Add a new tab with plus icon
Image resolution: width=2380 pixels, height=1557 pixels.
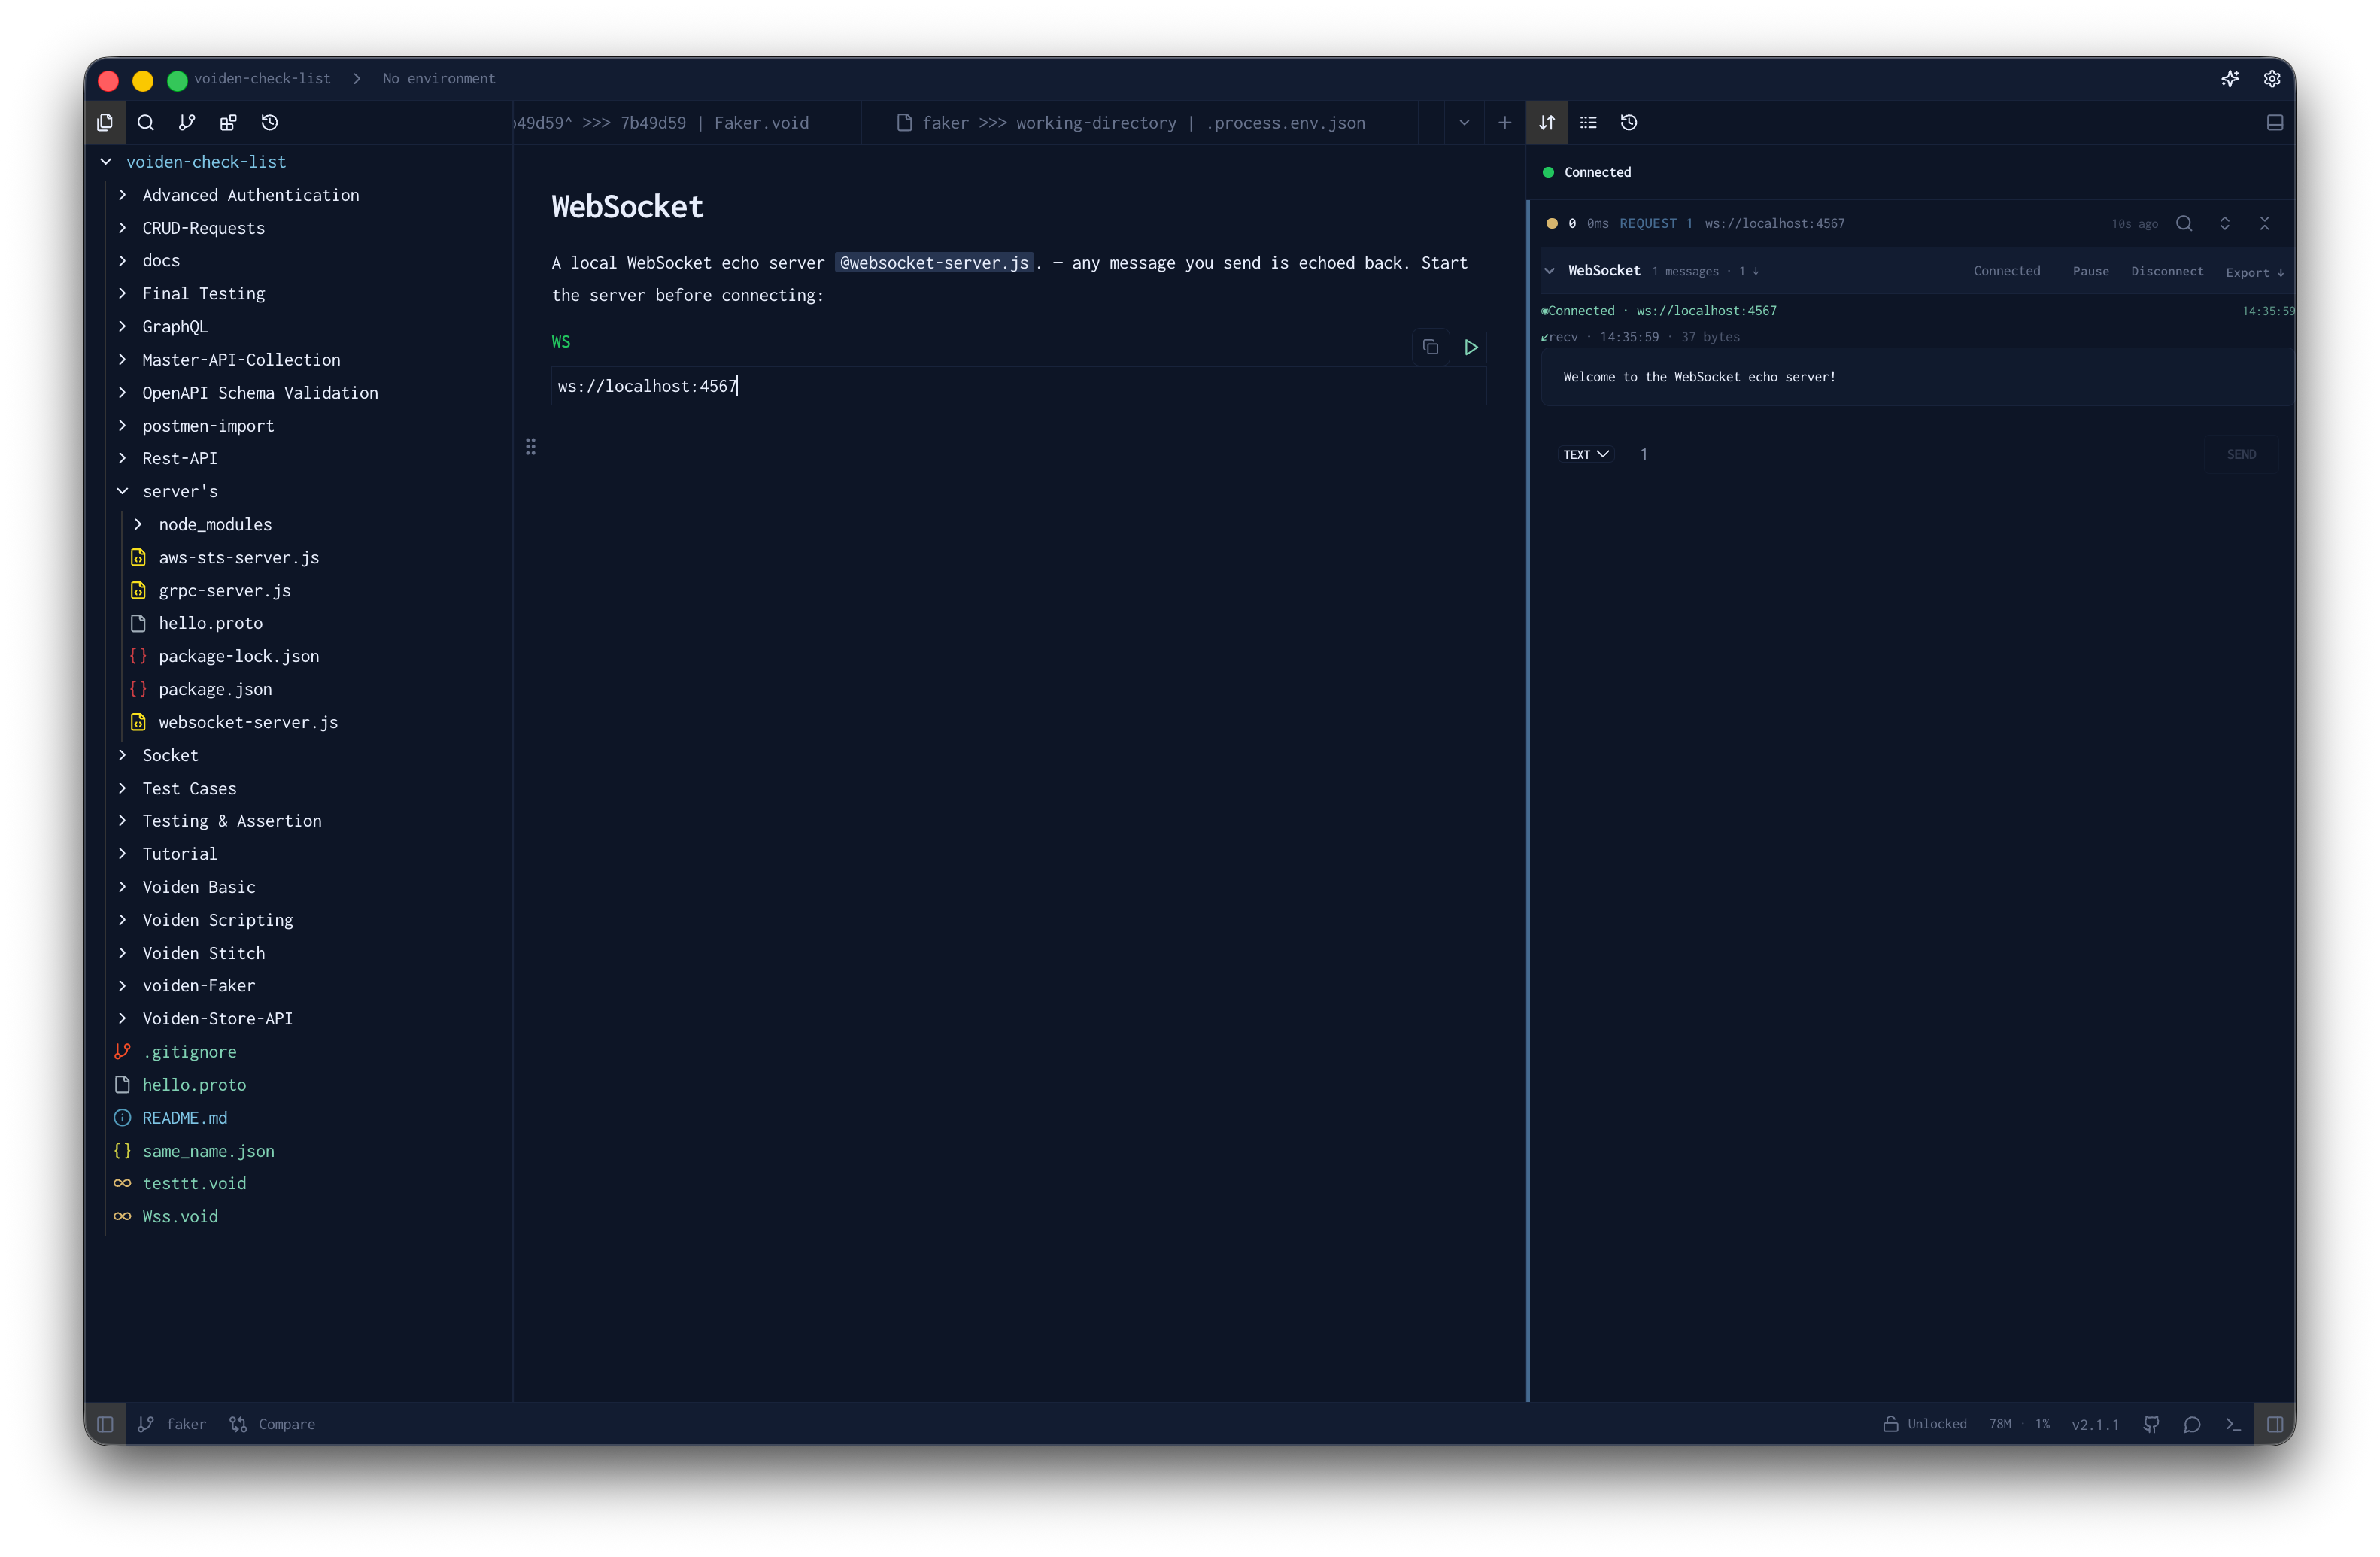coord(1505,122)
